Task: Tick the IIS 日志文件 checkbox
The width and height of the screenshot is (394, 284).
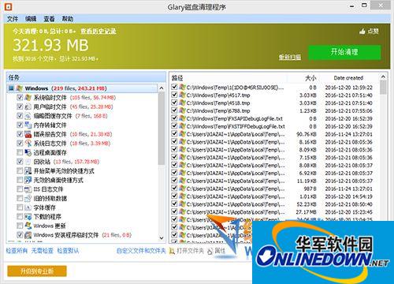Action: point(20,189)
